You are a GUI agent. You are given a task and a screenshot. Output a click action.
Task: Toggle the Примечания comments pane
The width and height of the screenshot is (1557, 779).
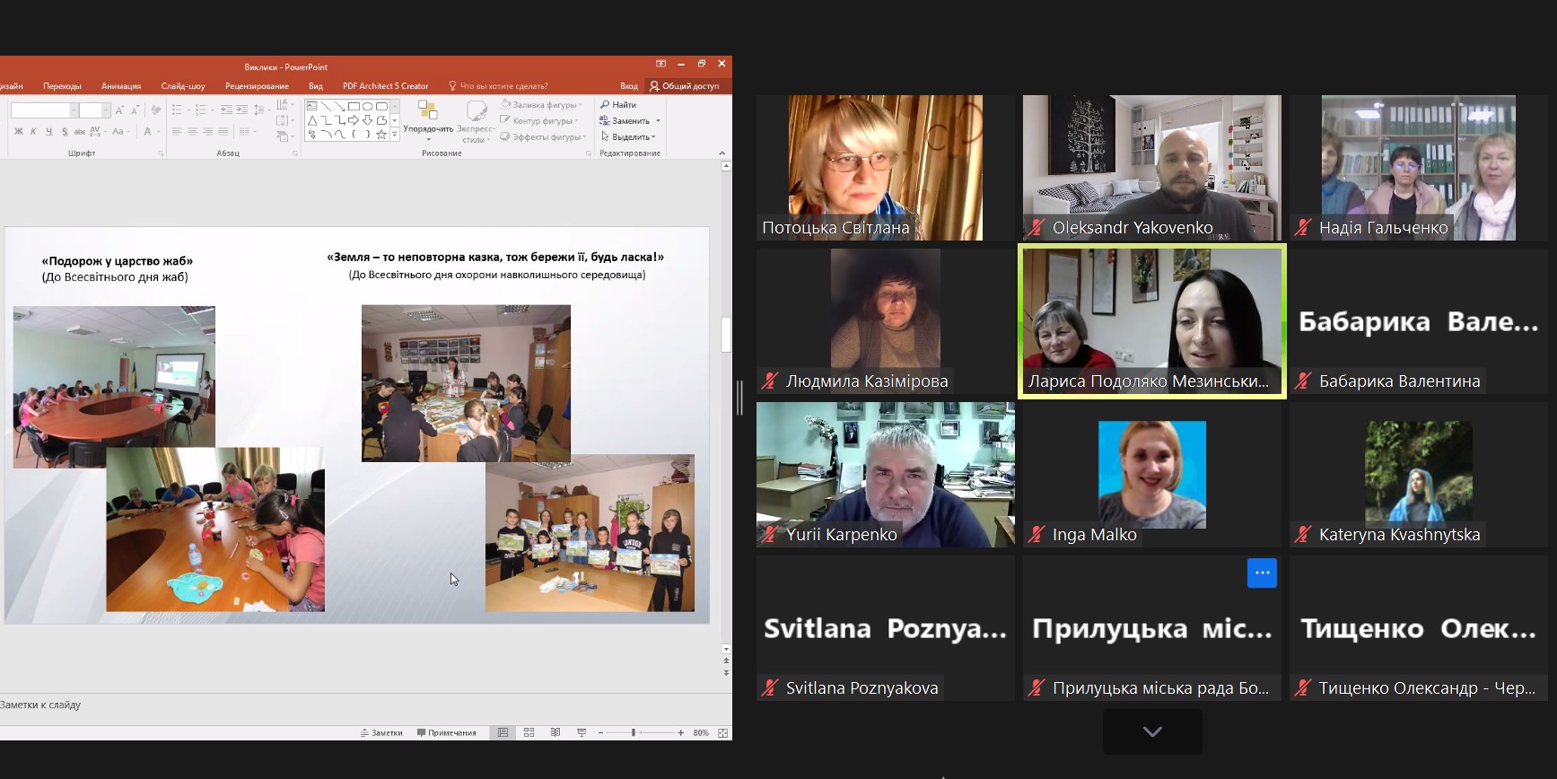click(x=447, y=732)
